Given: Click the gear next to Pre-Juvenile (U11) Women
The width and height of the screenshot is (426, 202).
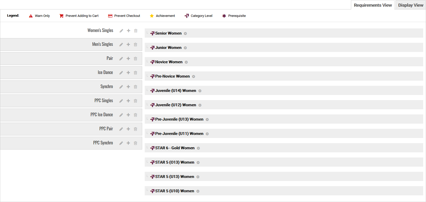Looking at the screenshot, I should 207,134.
